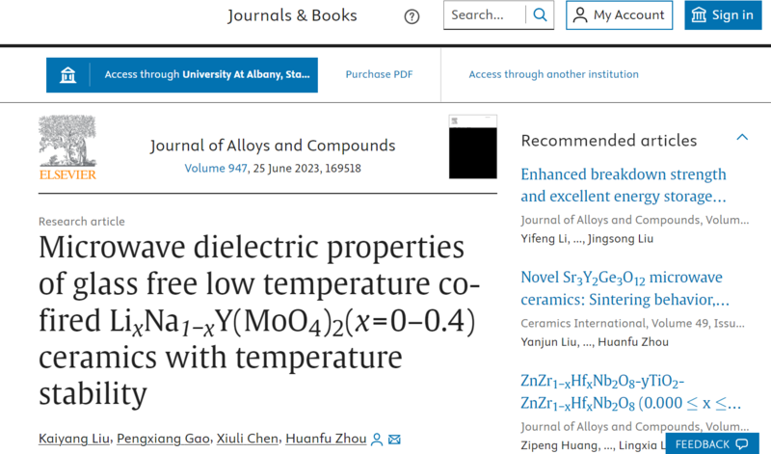
Task: Open the My Account menu
Action: pyautogui.click(x=619, y=15)
